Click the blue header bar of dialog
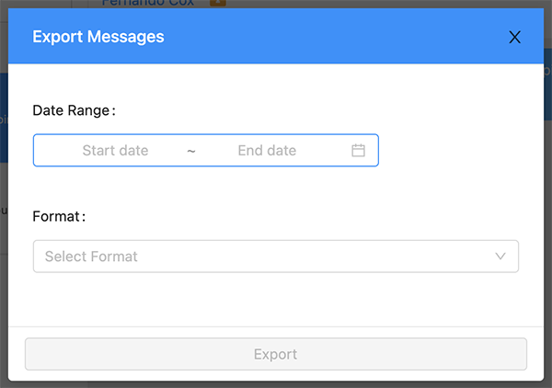The image size is (552, 388). pyautogui.click(x=276, y=36)
